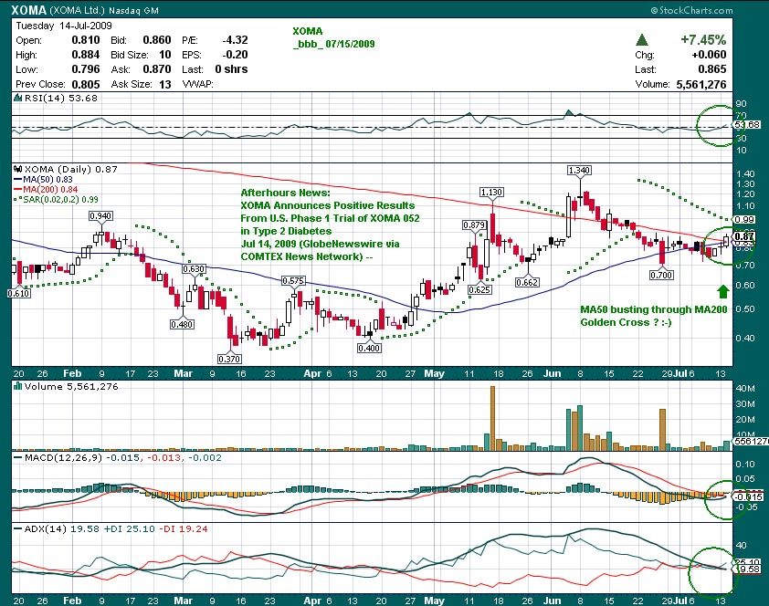Click the 'Golden Cross ? :-)' annotation text
Image resolution: width=769 pixels, height=606 pixels.
coord(626,322)
